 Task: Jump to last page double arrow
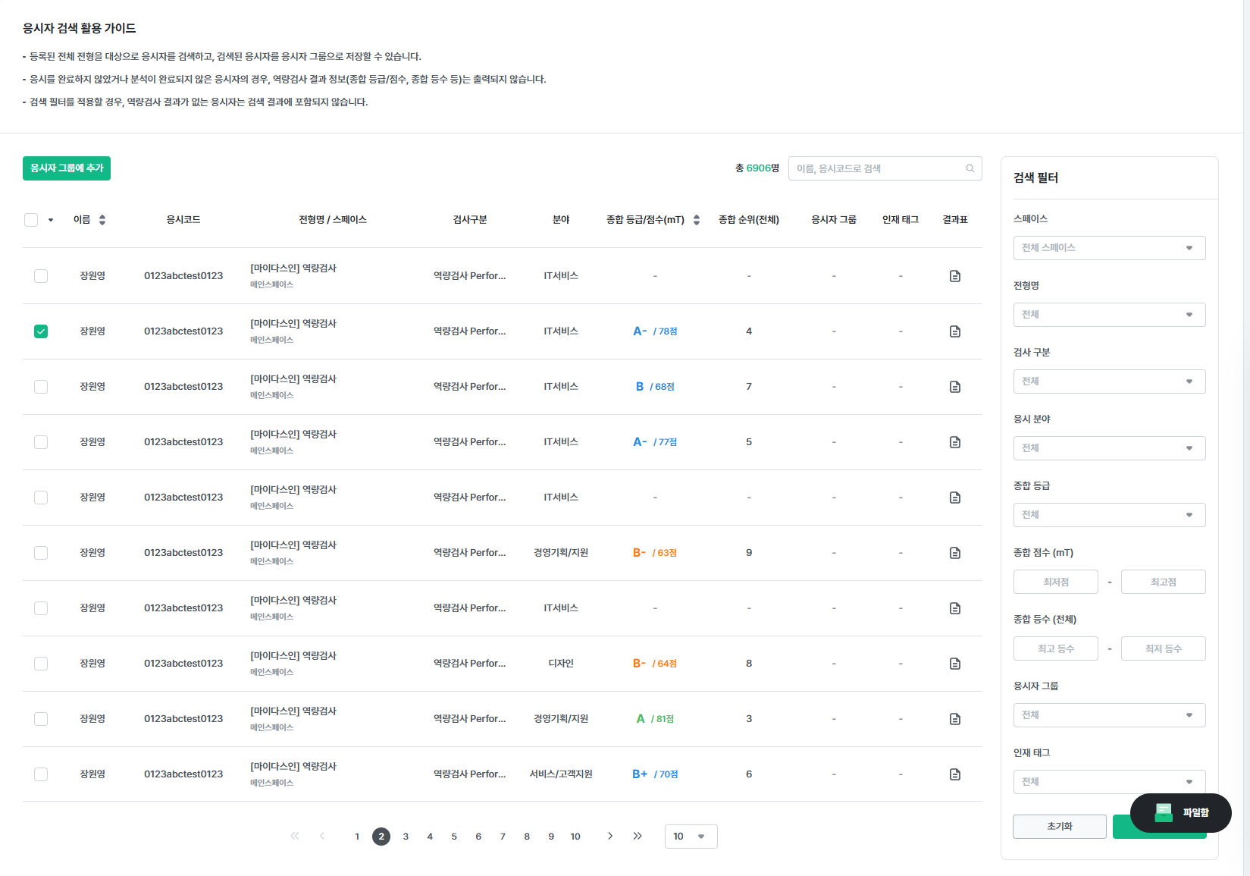click(637, 836)
